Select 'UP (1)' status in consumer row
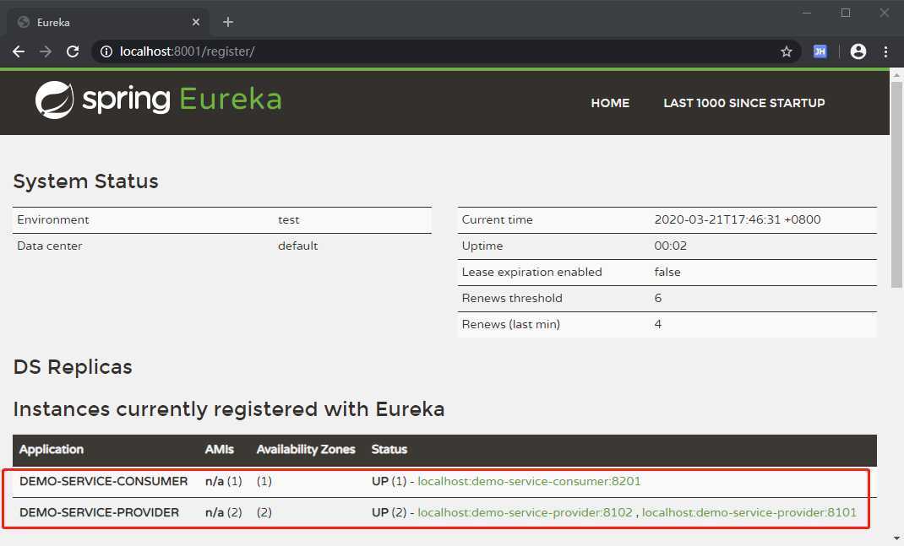Screen dimensions: 904x546 [x=389, y=481]
